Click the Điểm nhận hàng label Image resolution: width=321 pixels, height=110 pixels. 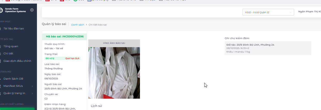pos(55,104)
